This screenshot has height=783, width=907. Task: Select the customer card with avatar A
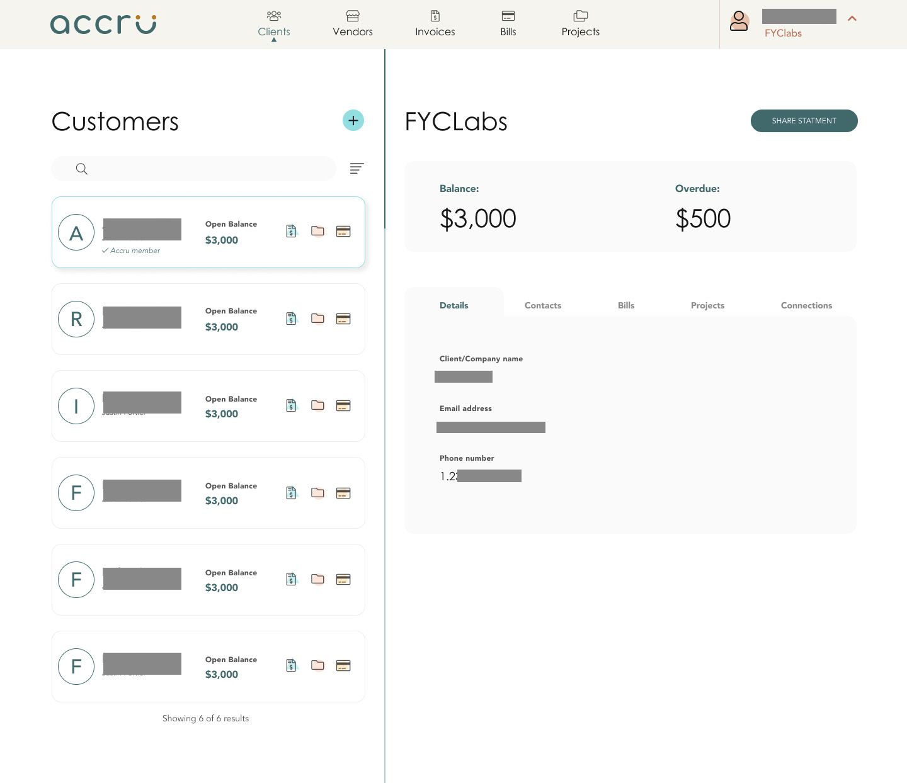click(208, 232)
